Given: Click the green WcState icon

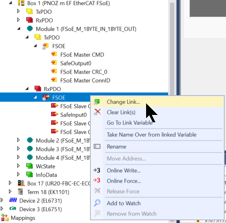Looking at the screenshot, I should [x=29, y=166].
